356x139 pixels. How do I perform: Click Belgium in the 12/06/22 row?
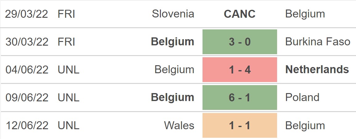pos(305,126)
